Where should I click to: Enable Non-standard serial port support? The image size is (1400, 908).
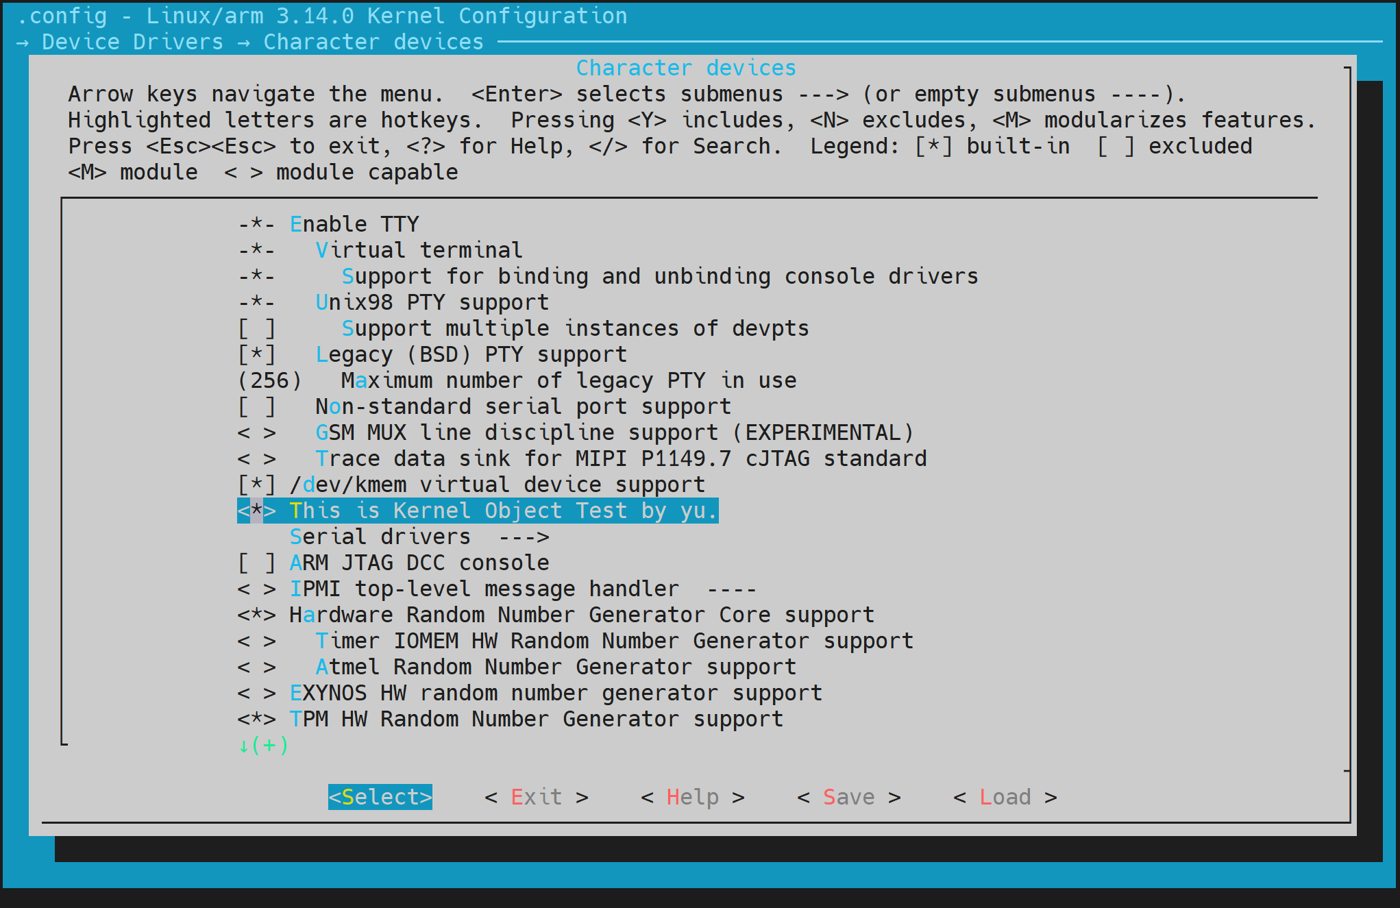click(x=256, y=406)
